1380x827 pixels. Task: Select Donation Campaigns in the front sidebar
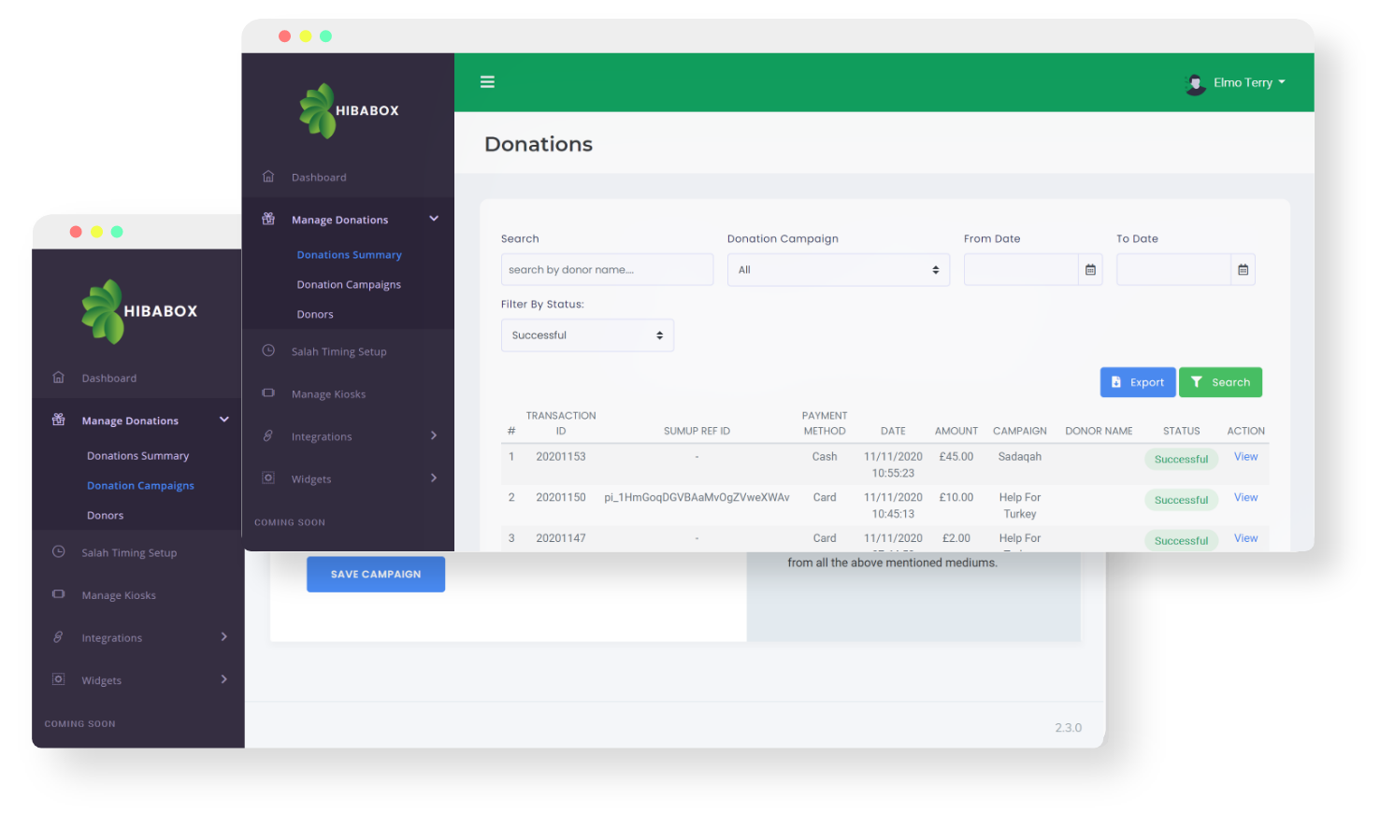click(x=348, y=285)
